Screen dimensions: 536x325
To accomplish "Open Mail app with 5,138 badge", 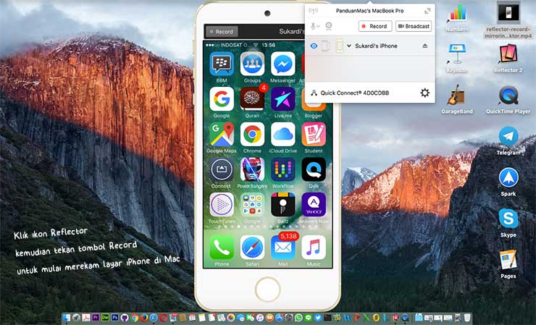I will click(283, 247).
